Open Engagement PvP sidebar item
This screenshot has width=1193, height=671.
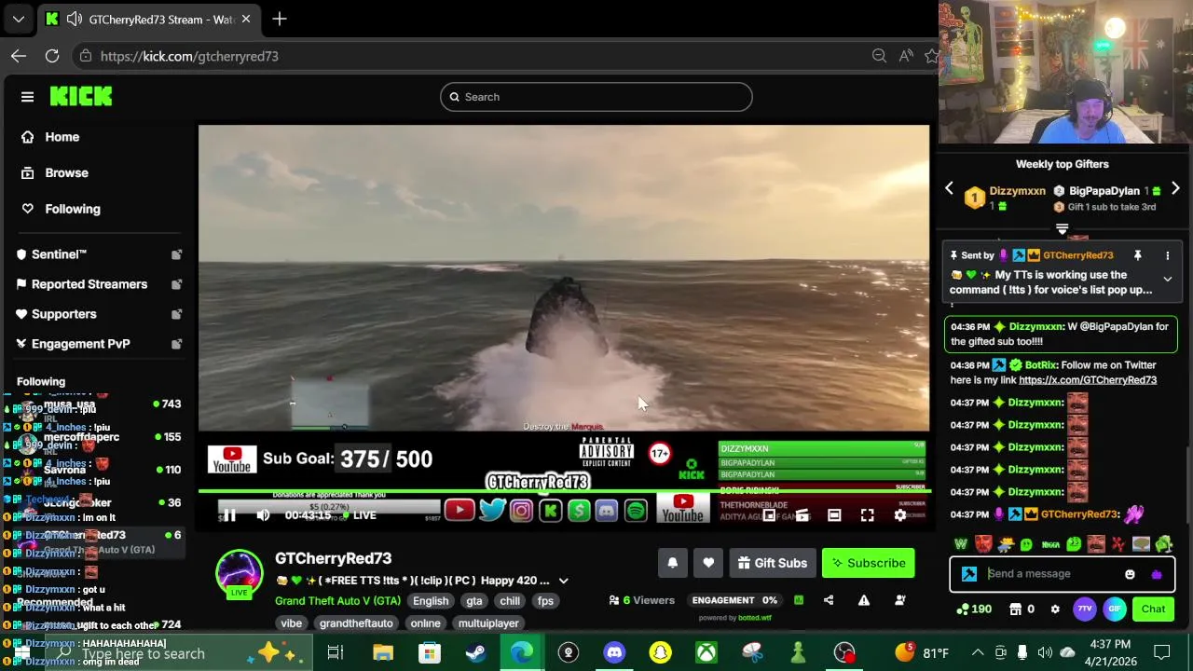[81, 344]
